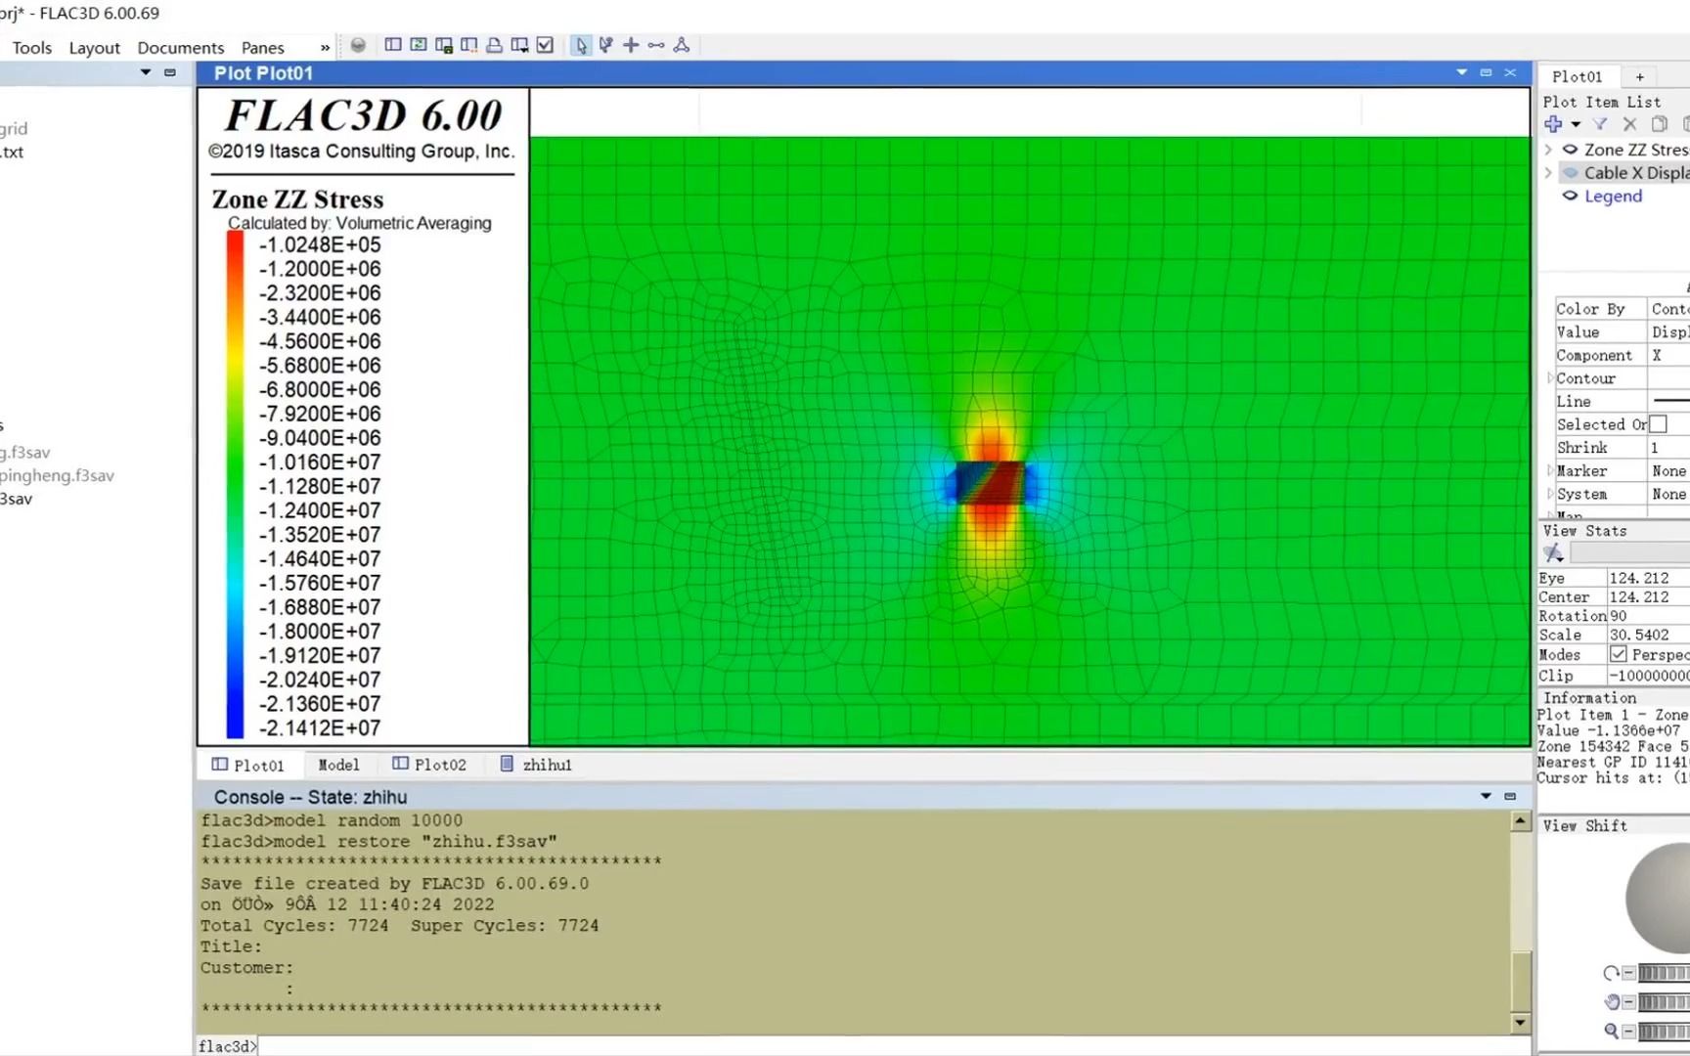
Task: Open the toolbar overflow chevron after Panes
Action: coord(325,47)
